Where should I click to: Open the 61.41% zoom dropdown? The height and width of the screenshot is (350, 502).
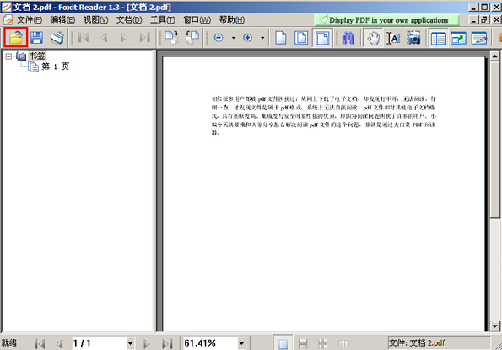pyautogui.click(x=241, y=343)
